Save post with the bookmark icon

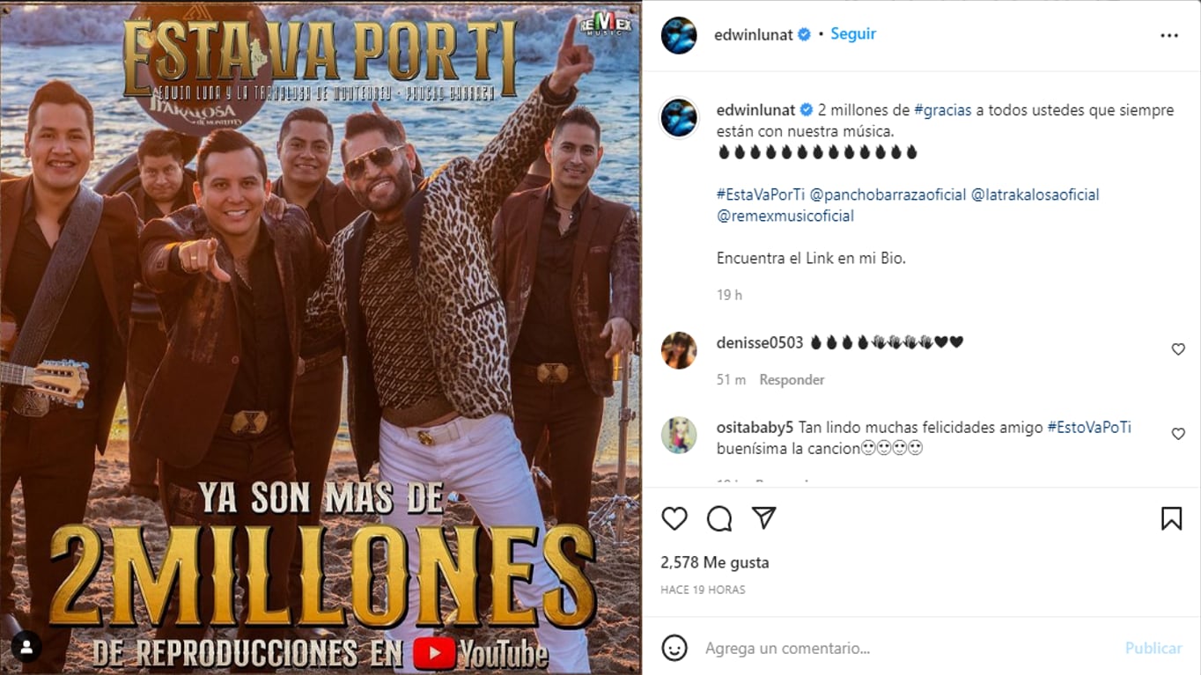pyautogui.click(x=1171, y=518)
